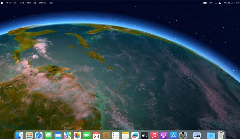
Task: Open the Wi-Fi status menu
Action: point(211,3)
